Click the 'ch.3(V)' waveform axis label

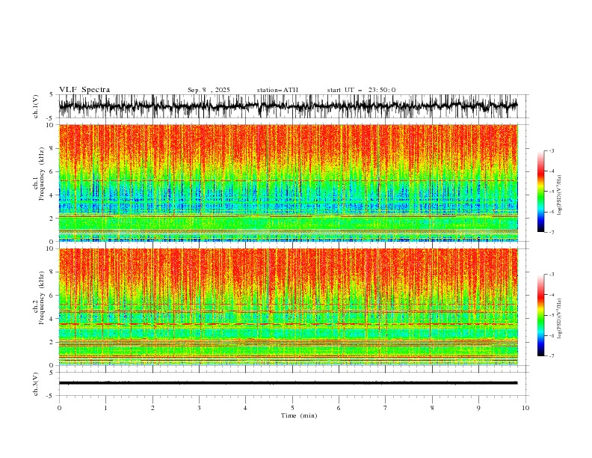pos(36,384)
